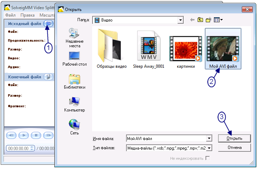257x169 pixels.
Task: Open Библиотеки in places bar
Action: tap(74, 82)
